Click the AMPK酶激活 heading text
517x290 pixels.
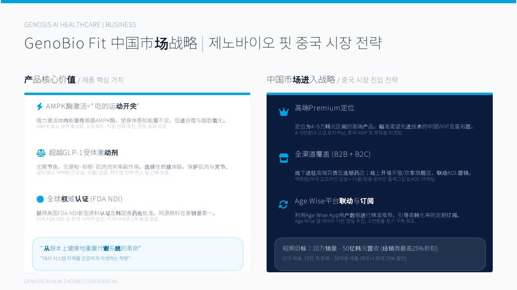[92, 106]
